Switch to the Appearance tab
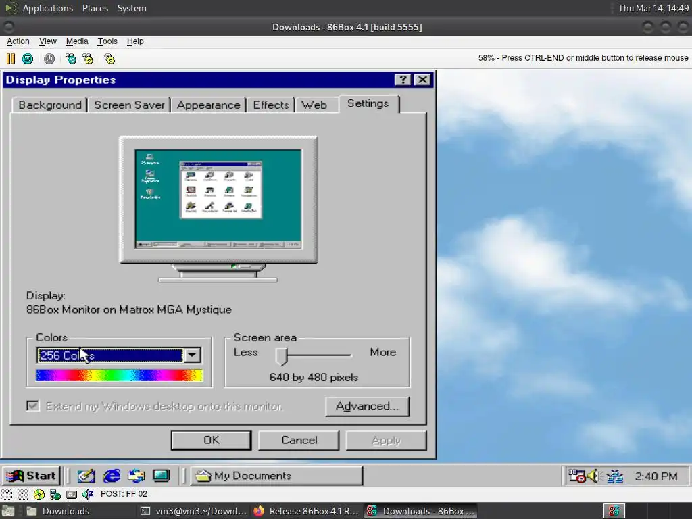This screenshot has width=692, height=519. click(209, 105)
